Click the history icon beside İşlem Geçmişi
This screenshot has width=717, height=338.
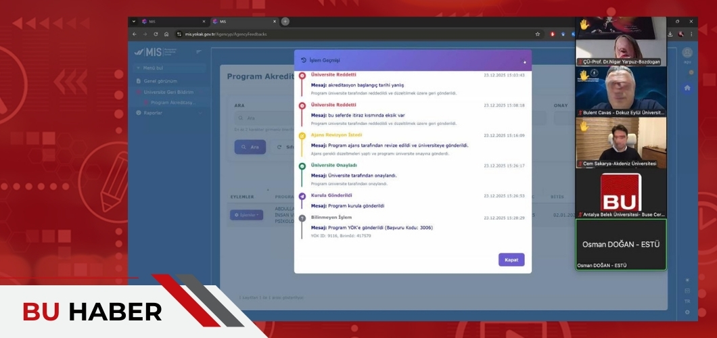(x=303, y=60)
